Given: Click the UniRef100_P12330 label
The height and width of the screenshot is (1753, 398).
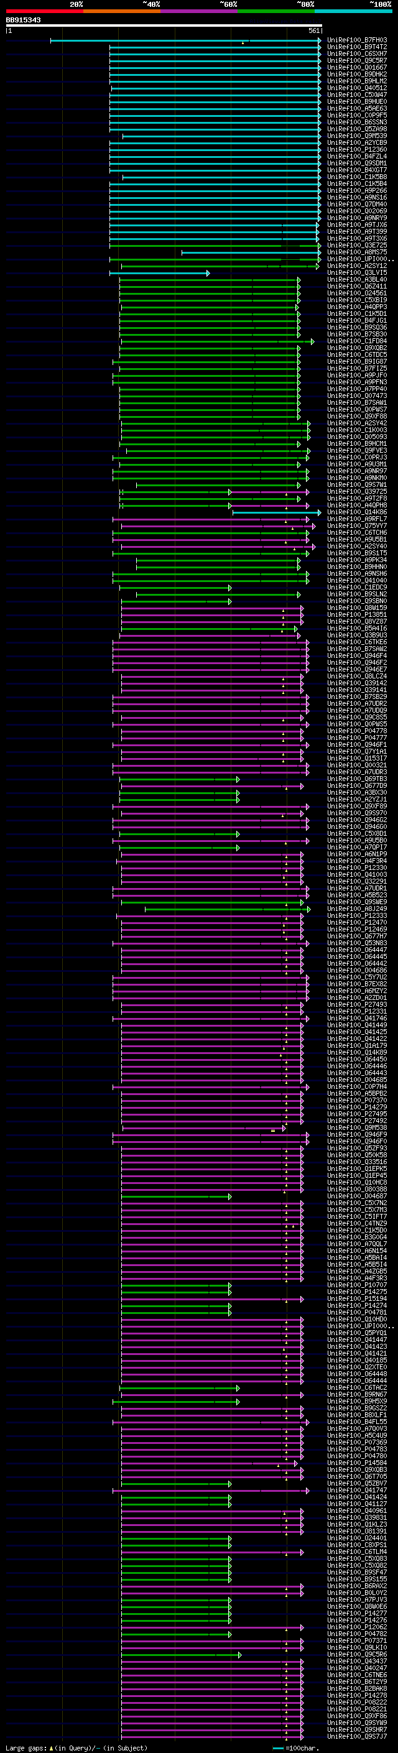Looking at the screenshot, I should 356,867.
